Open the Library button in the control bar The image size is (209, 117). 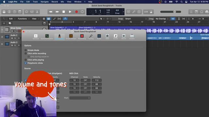point(4,12)
